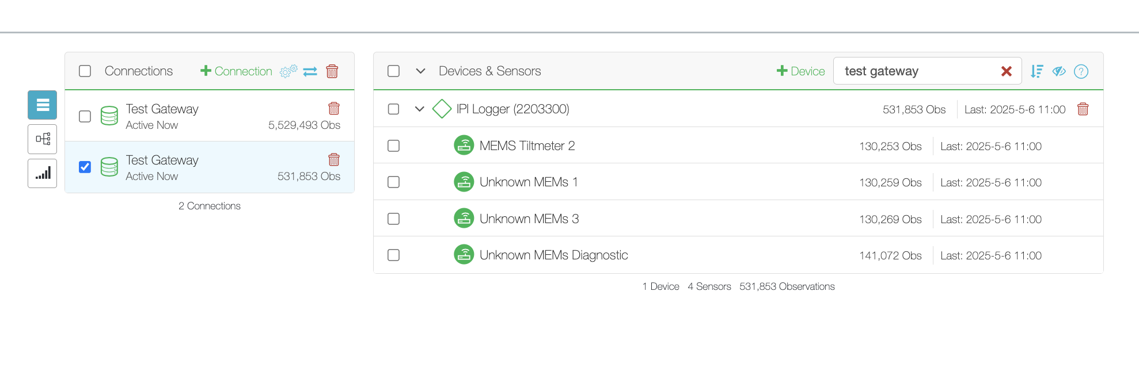Add a new Connection
Viewport: 1139px width, 375px height.
[236, 71]
